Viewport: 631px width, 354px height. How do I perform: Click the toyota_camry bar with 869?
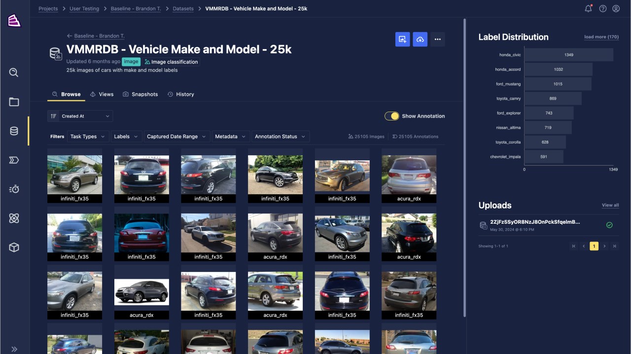553,98
